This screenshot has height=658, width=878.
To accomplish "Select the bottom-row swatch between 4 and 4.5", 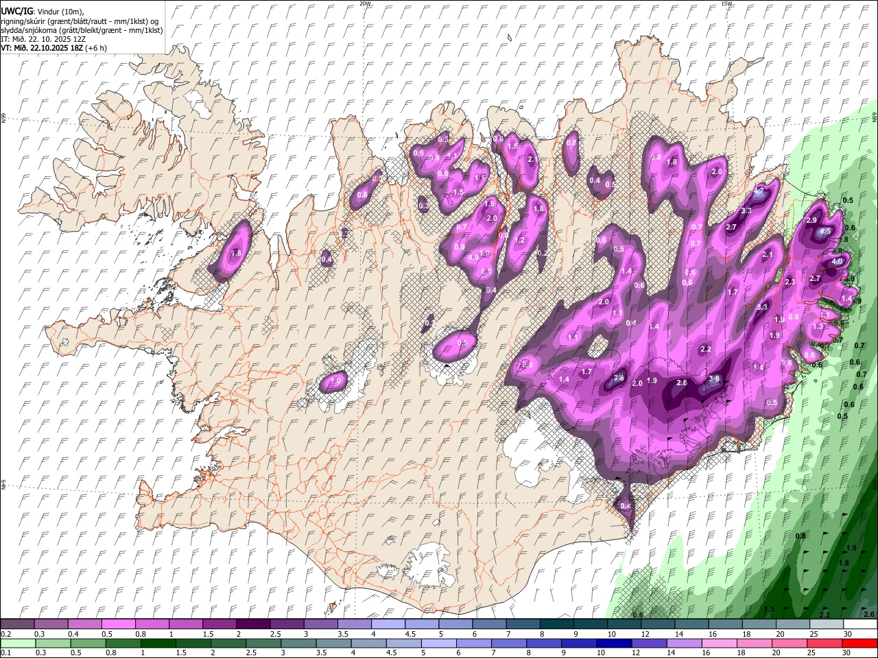I will point(368,644).
